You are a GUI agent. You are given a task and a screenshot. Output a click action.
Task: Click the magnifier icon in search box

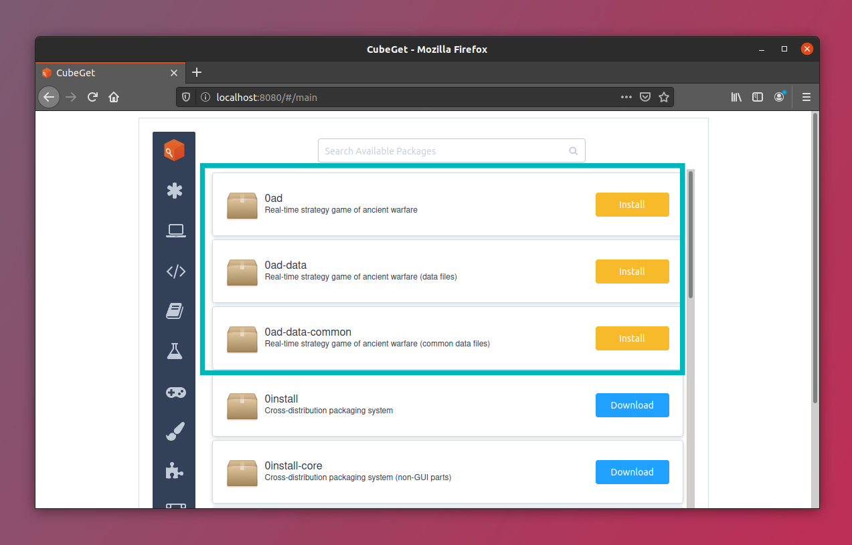point(573,151)
